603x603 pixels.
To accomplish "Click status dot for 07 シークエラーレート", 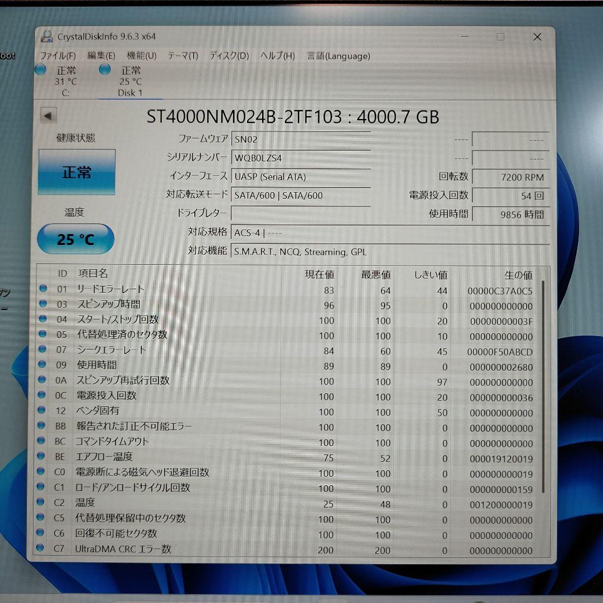I will (x=42, y=349).
